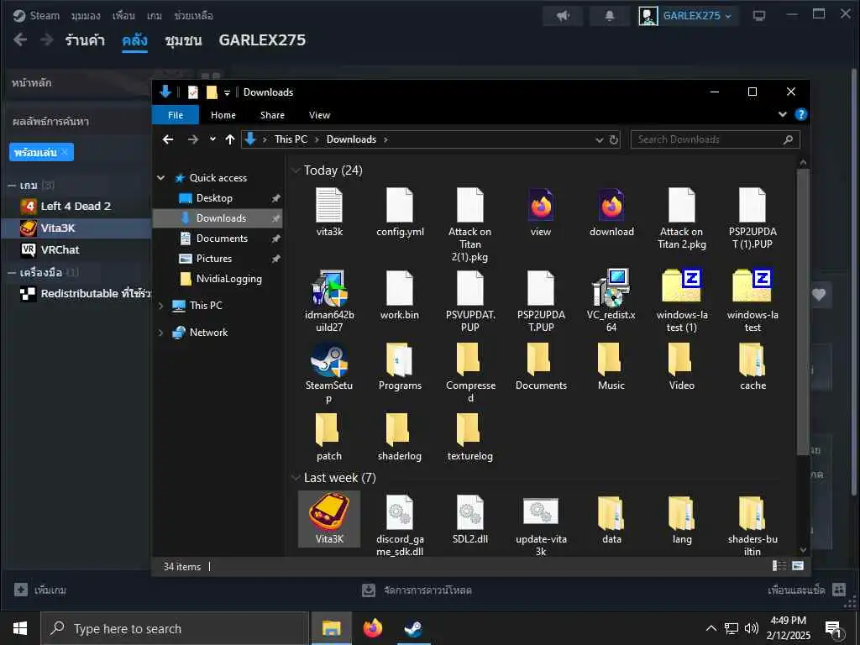Click the Windows taskbar search box
The height and width of the screenshot is (645, 860).
[175, 628]
